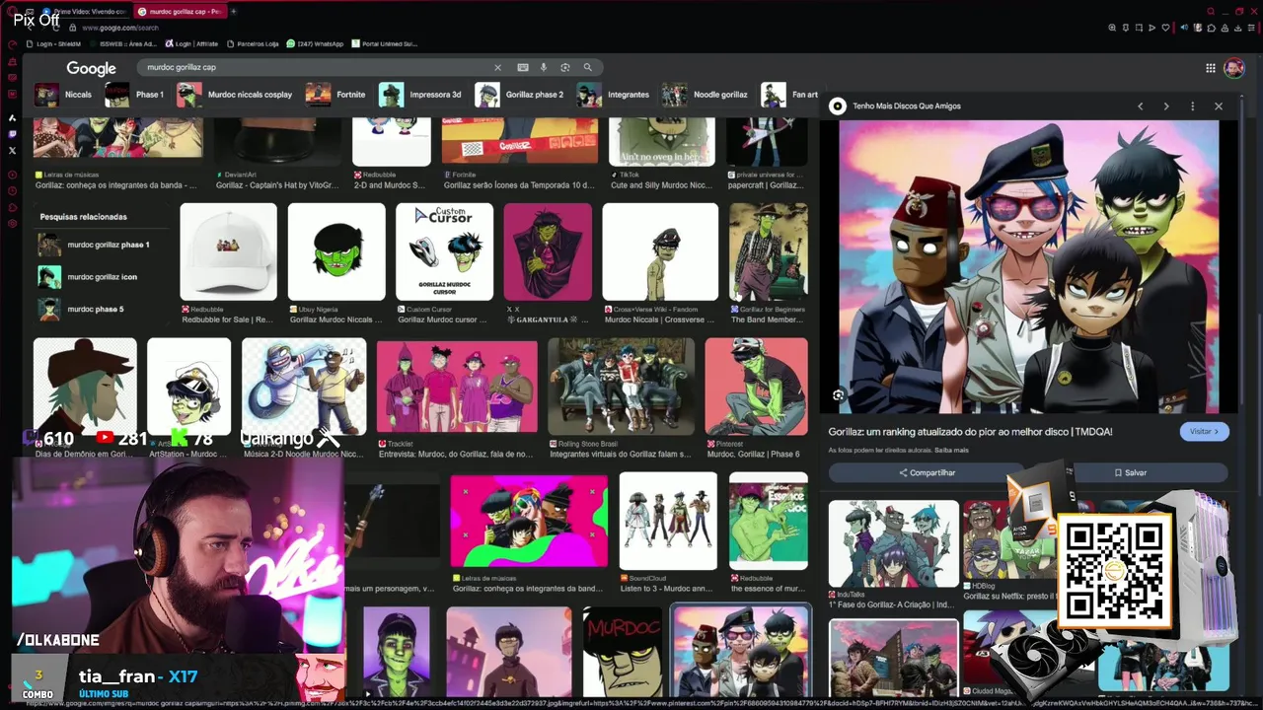Click the Compartilhar button

tap(927, 473)
